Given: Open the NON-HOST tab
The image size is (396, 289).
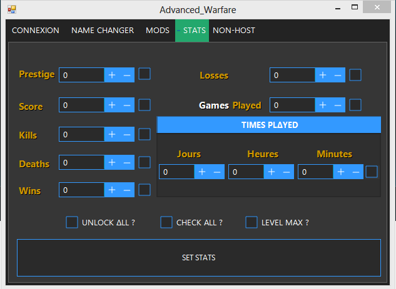Looking at the screenshot, I should (234, 31).
